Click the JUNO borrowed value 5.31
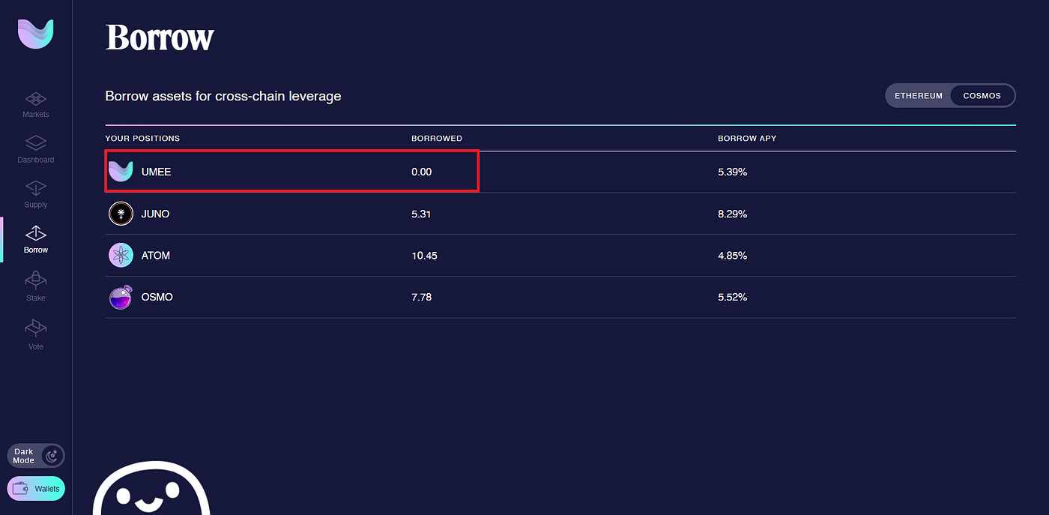Screen dimensions: 1049x515 coord(422,214)
